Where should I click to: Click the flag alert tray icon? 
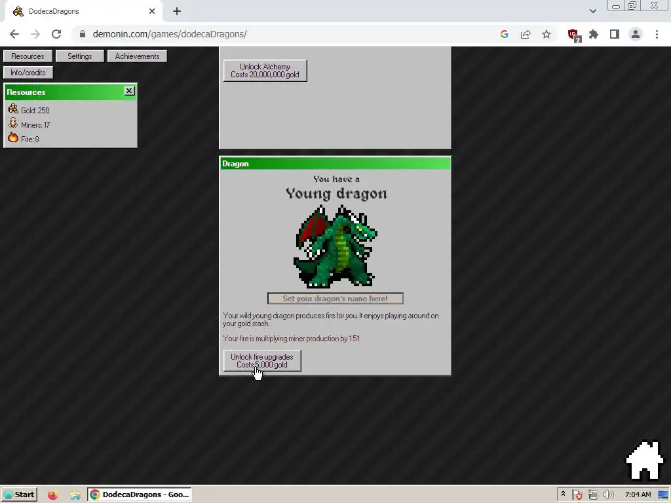[x=577, y=495]
